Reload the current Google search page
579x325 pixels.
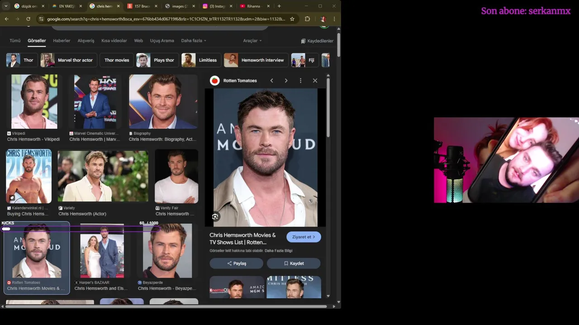(28, 19)
